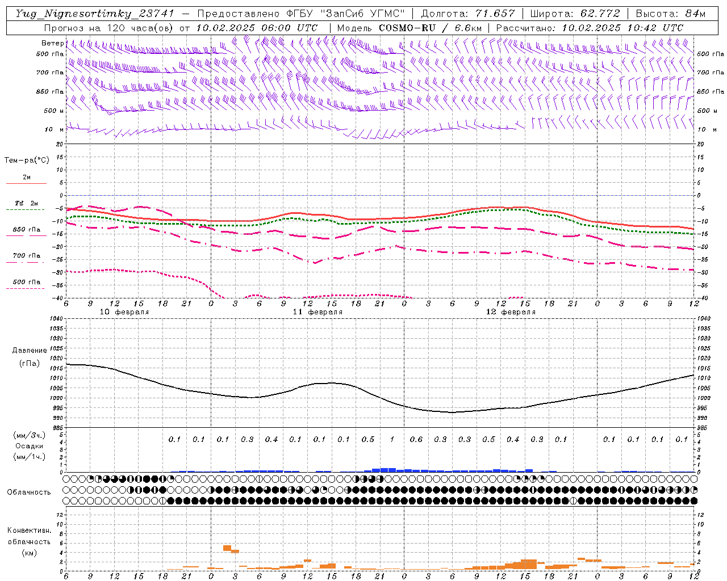Click the precipitation value 0.6
Image resolution: width=727 pixels, height=581 pixels.
(416, 439)
